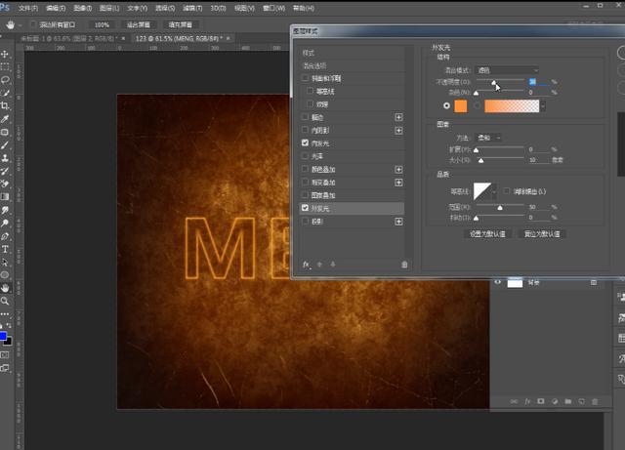Select the Brush tool
This screenshot has width=625, height=450.
coord(5,145)
